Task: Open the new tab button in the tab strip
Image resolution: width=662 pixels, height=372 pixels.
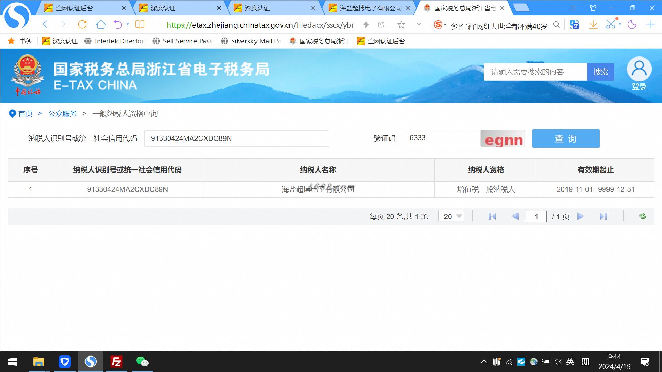Action: point(521,8)
